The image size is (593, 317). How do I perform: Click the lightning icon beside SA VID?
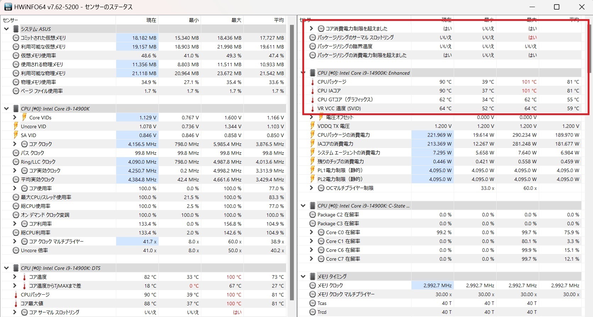coord(16,135)
